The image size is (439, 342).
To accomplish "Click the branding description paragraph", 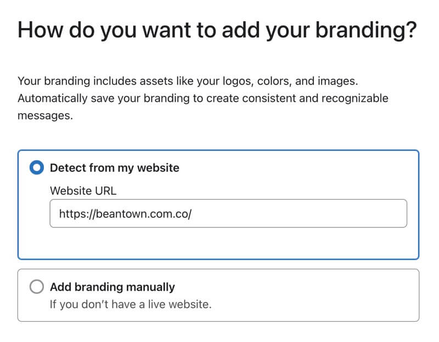I will [x=203, y=99].
